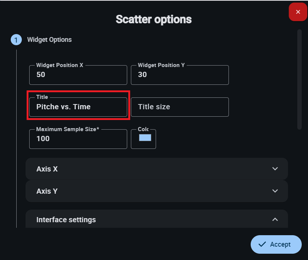This screenshot has height=260, width=308.
Task: Focus the Title size field
Action: pyautogui.click(x=180, y=107)
